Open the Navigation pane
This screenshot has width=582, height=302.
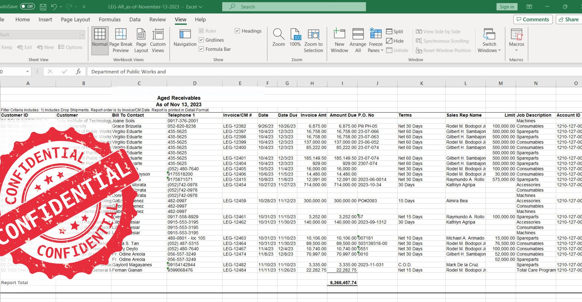[x=185, y=38]
